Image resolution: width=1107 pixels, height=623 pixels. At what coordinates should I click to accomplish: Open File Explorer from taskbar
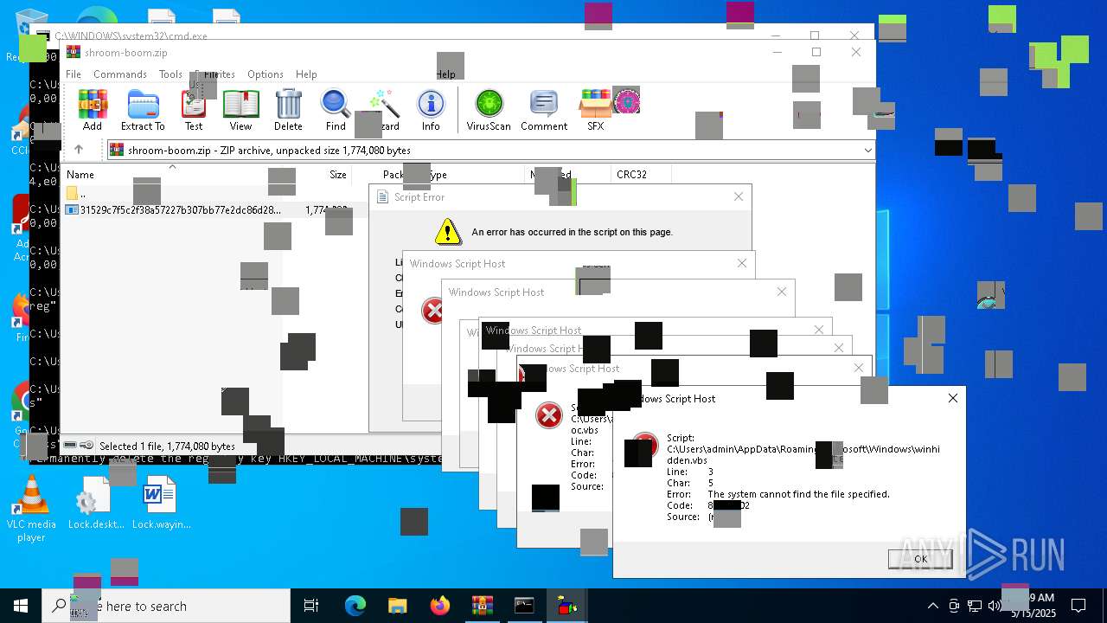pos(397,606)
